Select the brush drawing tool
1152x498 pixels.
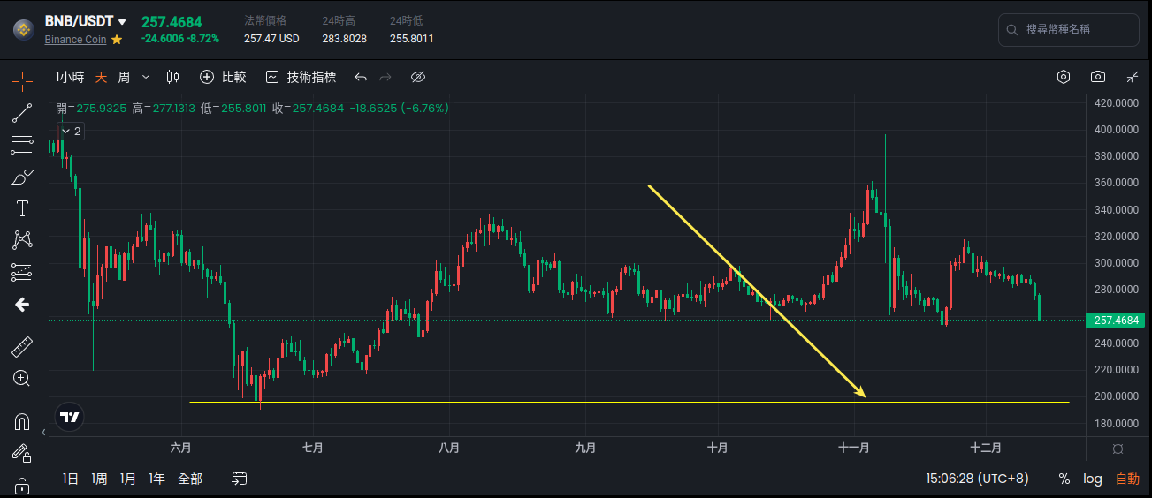click(x=22, y=177)
